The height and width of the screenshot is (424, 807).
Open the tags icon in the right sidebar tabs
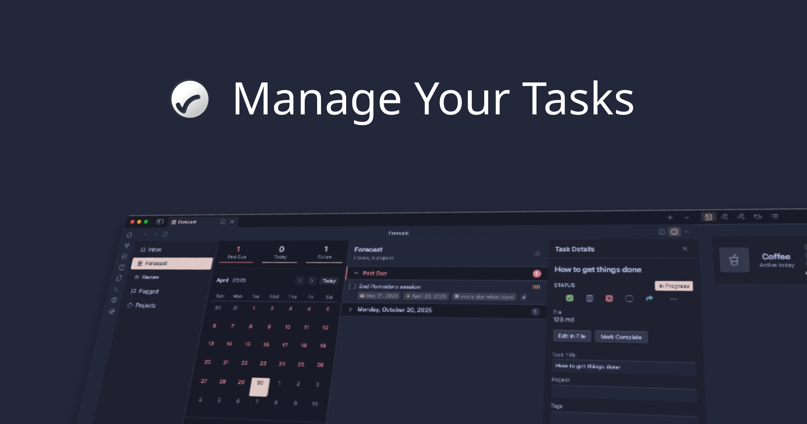[x=758, y=216]
